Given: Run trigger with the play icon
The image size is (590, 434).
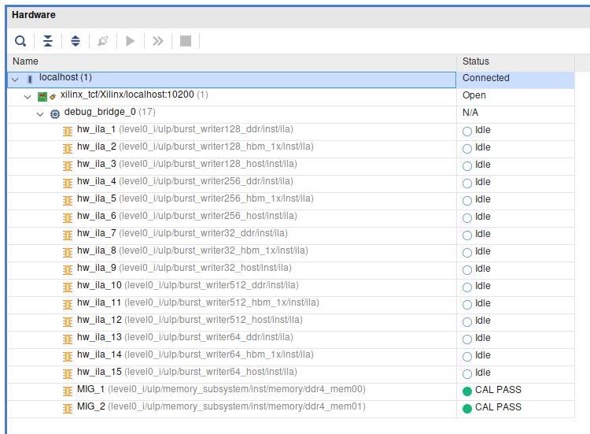Looking at the screenshot, I should pyautogui.click(x=130, y=41).
